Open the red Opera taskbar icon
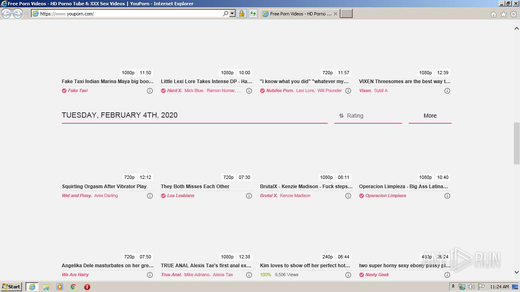520x292 pixels. point(87,287)
